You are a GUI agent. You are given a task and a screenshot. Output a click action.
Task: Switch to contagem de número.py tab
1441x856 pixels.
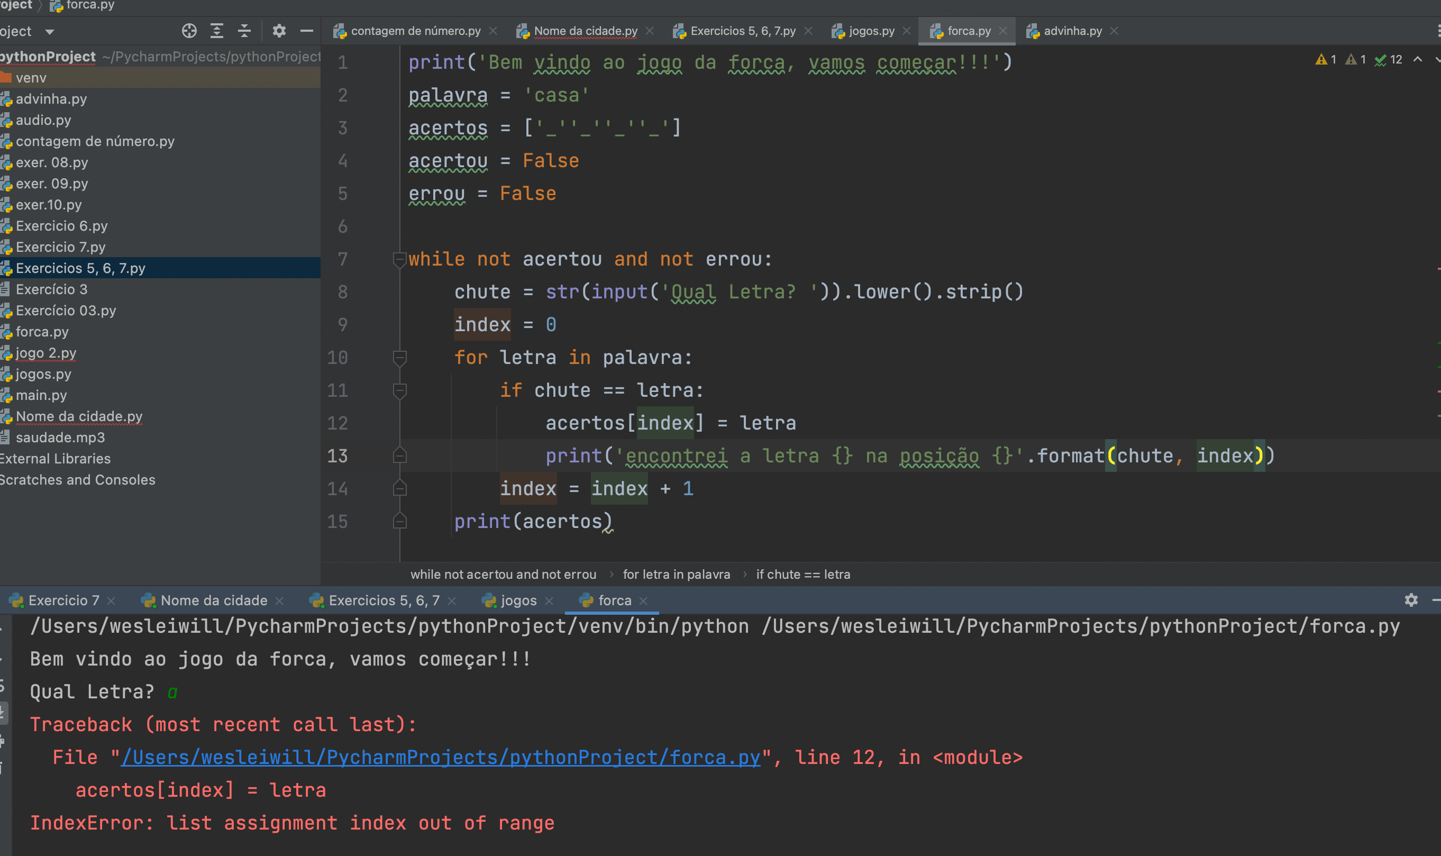[x=416, y=31]
